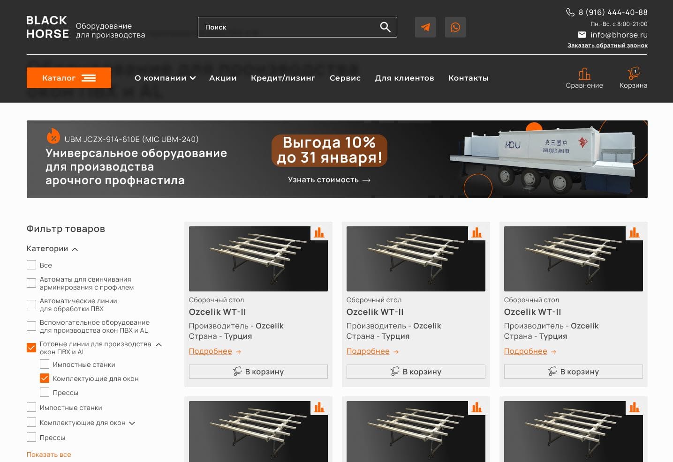The width and height of the screenshot is (673, 462).
Task: Open second top-row product image thumbnail
Action: [416, 259]
